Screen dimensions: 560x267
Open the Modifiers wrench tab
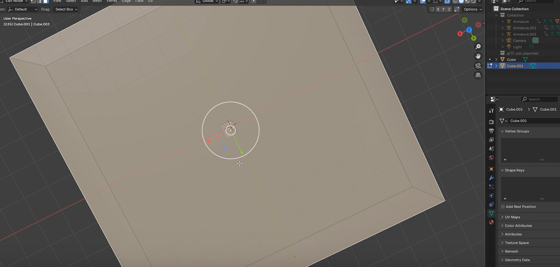click(x=492, y=178)
